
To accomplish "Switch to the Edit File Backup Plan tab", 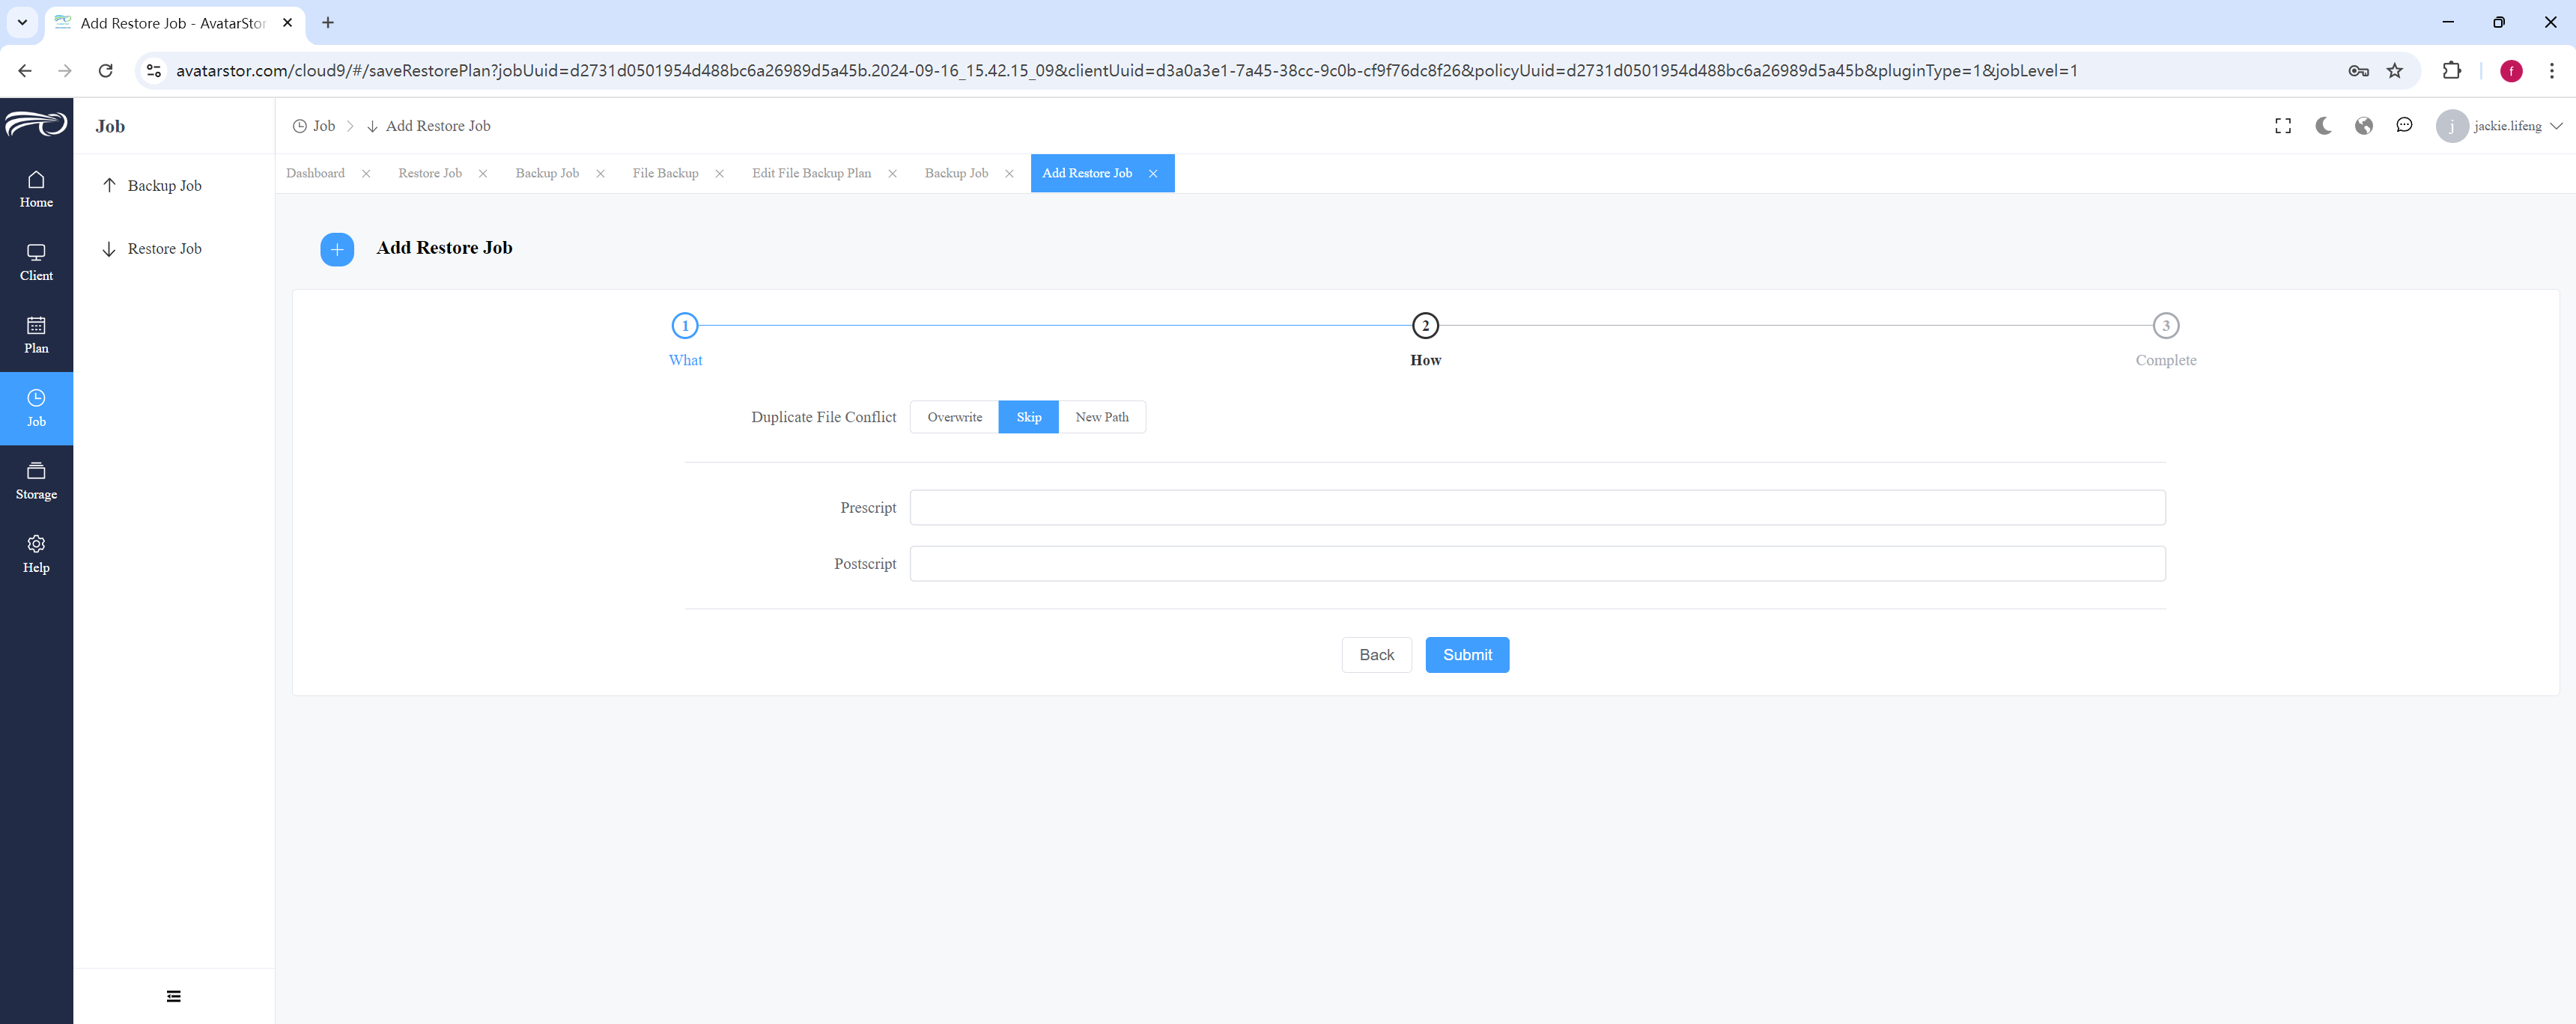I will [x=811, y=173].
